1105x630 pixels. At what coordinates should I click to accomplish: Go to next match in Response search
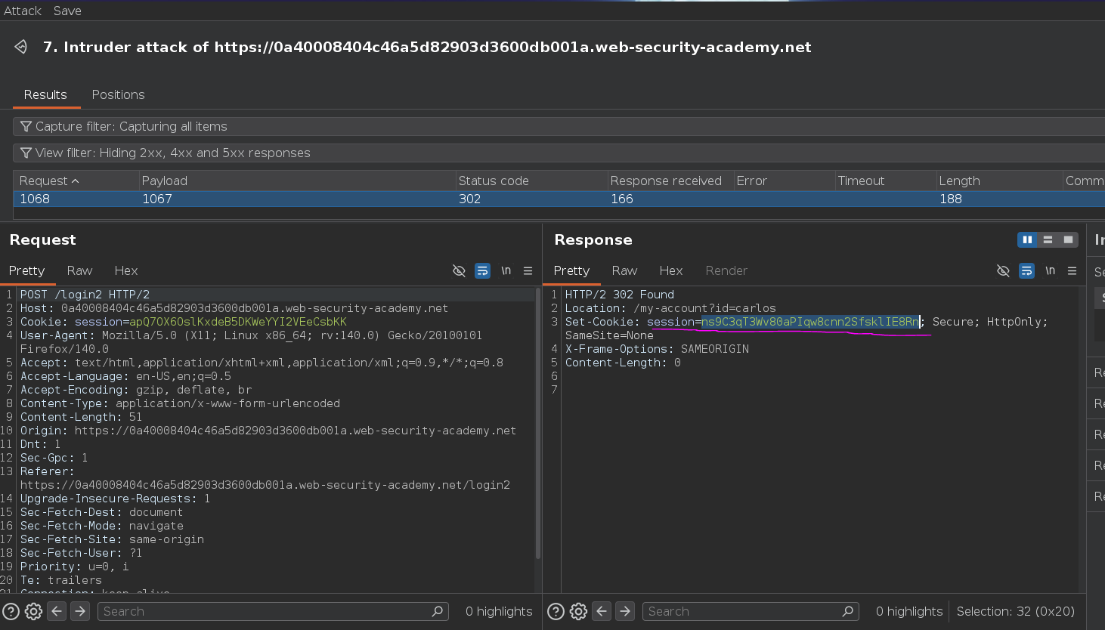click(x=625, y=611)
